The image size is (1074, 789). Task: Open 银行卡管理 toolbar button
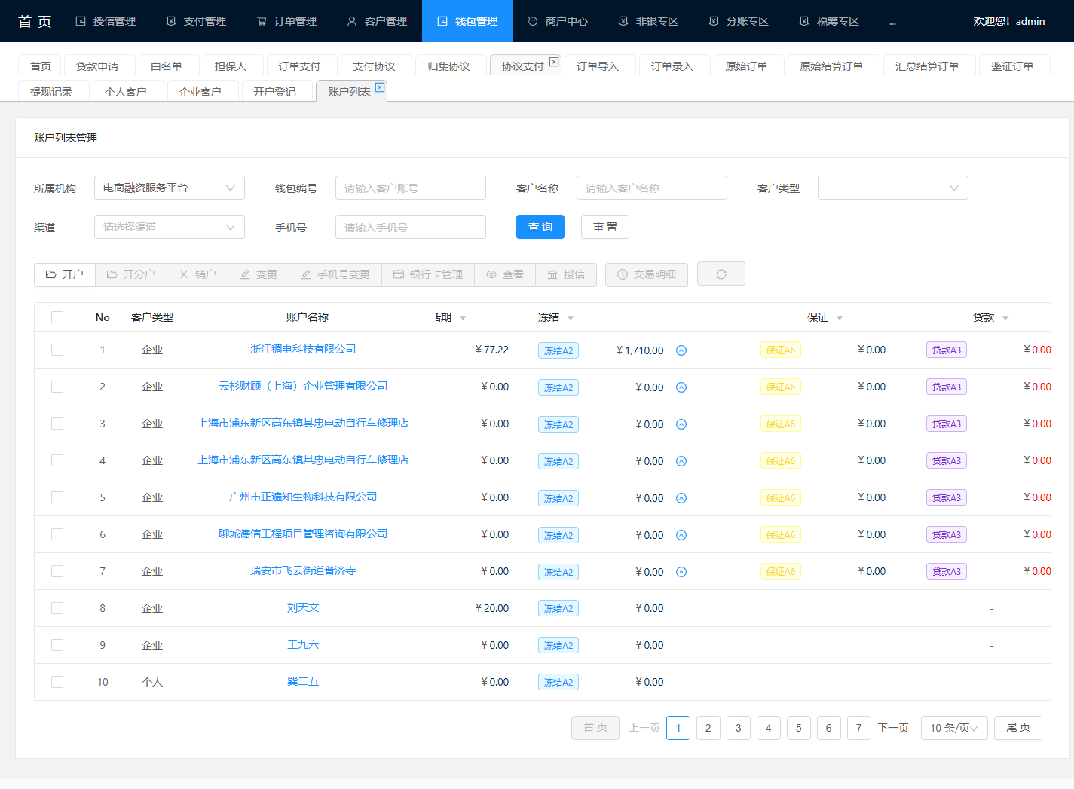pyautogui.click(x=428, y=274)
